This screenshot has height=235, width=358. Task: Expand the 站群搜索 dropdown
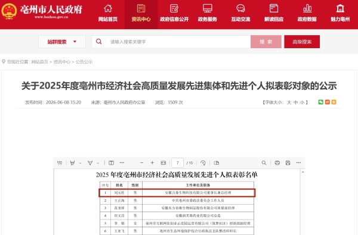pos(62,42)
